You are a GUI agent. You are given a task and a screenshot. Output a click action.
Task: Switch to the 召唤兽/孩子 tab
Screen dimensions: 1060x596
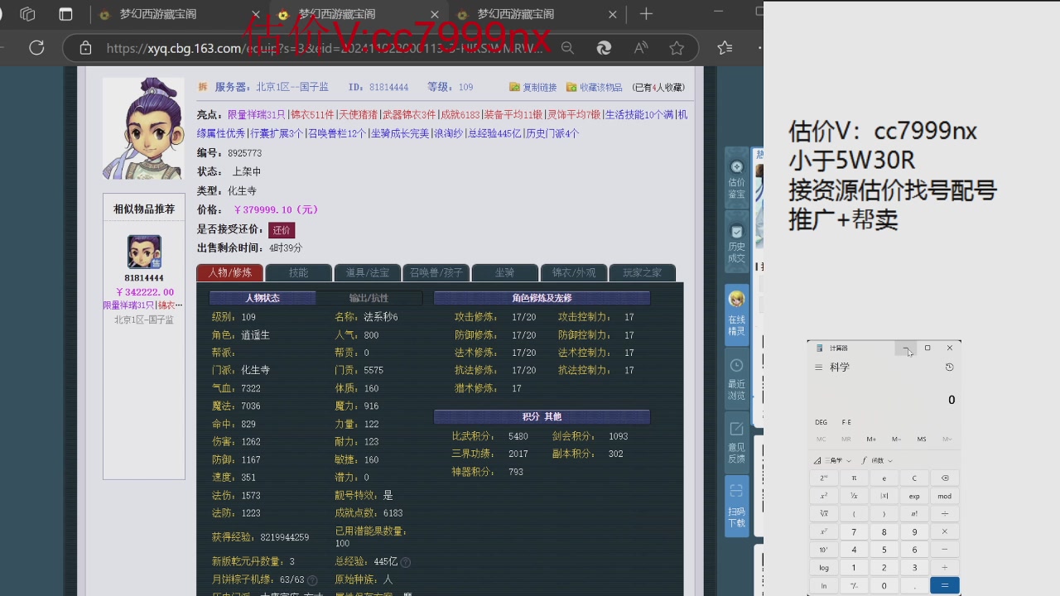coord(436,272)
